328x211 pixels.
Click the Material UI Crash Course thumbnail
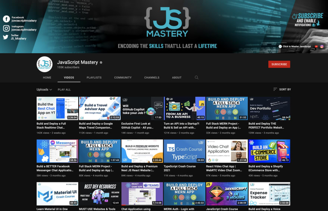pos(57,194)
